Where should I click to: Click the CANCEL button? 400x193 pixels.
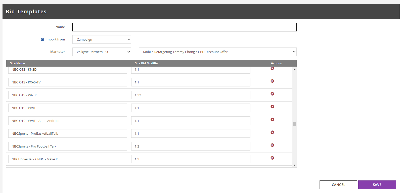(x=338, y=185)
